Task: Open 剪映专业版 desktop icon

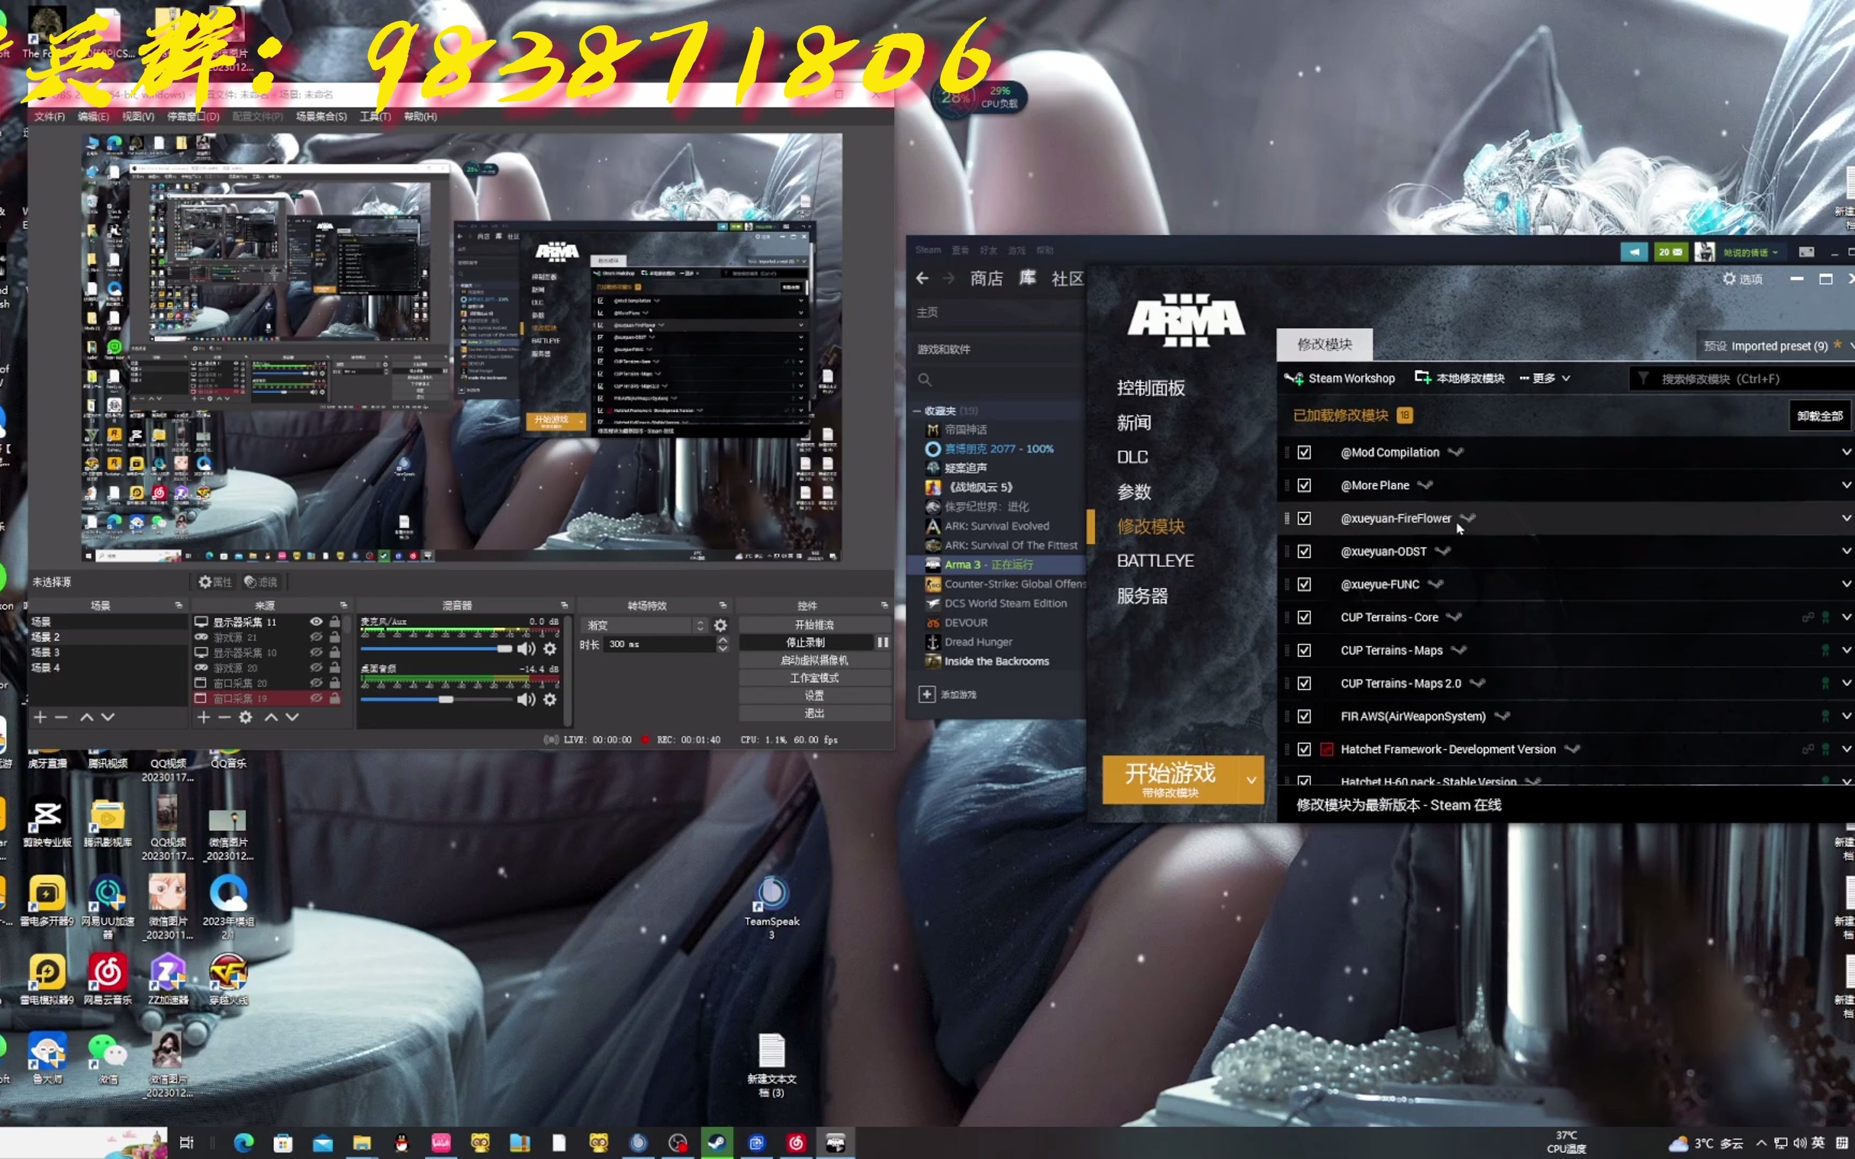Action: point(48,821)
